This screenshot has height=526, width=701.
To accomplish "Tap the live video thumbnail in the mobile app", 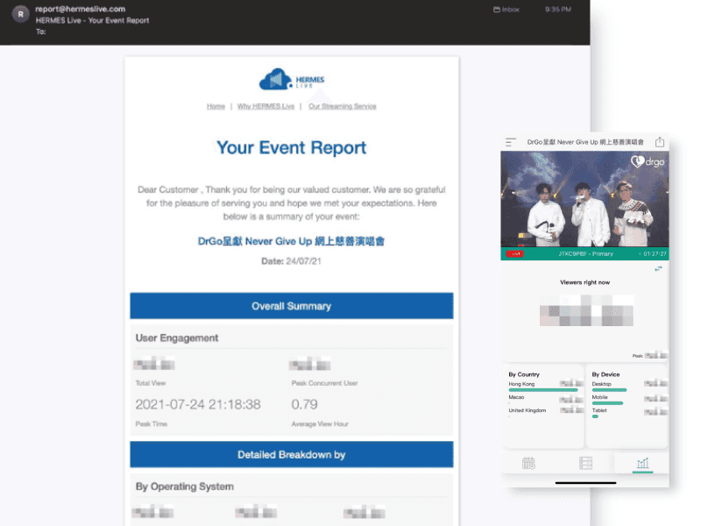I will coord(584,199).
